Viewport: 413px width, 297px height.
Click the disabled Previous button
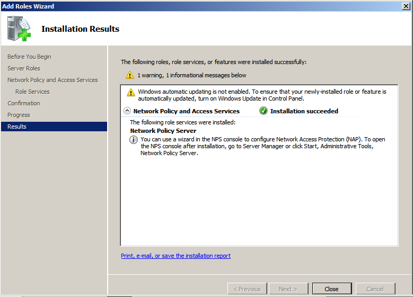coord(247,289)
